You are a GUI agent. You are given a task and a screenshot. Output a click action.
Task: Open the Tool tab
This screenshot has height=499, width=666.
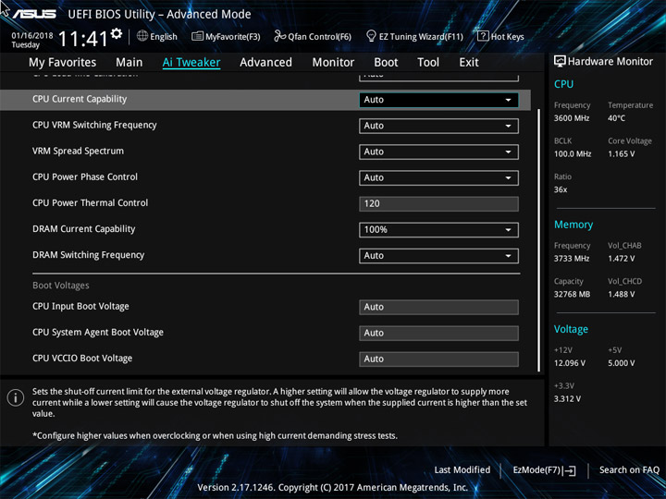(x=428, y=63)
